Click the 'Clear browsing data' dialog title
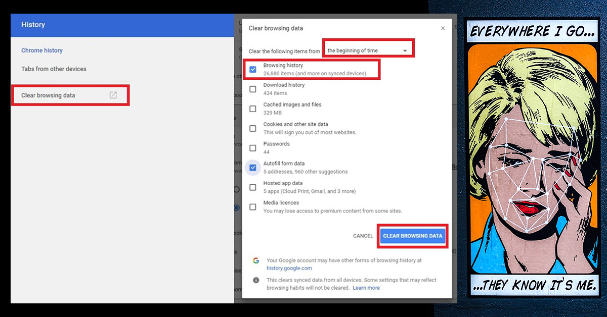Image resolution: width=607 pixels, height=317 pixels. click(276, 28)
